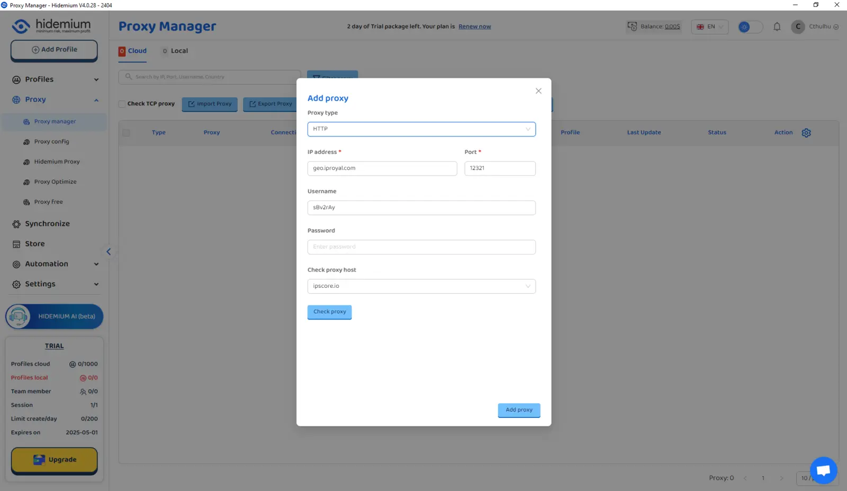Click the Proxy manager item icon
Screen dimensions: 847x491
pyautogui.click(x=26, y=122)
